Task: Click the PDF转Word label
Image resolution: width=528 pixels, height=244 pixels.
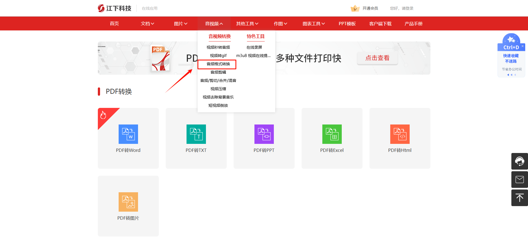Action: pos(128,150)
